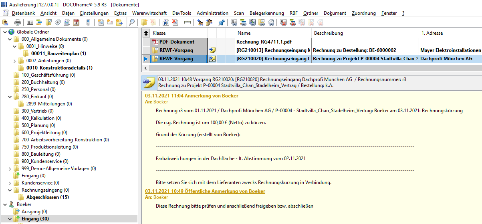Expand the 0002_Anleitungen folder

click(x=14, y=61)
